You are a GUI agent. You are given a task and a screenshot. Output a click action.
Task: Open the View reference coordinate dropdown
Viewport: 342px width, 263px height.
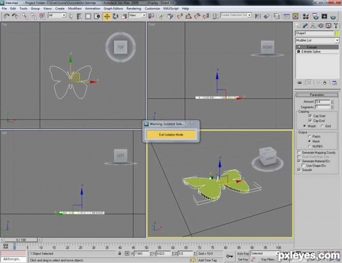(137, 15)
